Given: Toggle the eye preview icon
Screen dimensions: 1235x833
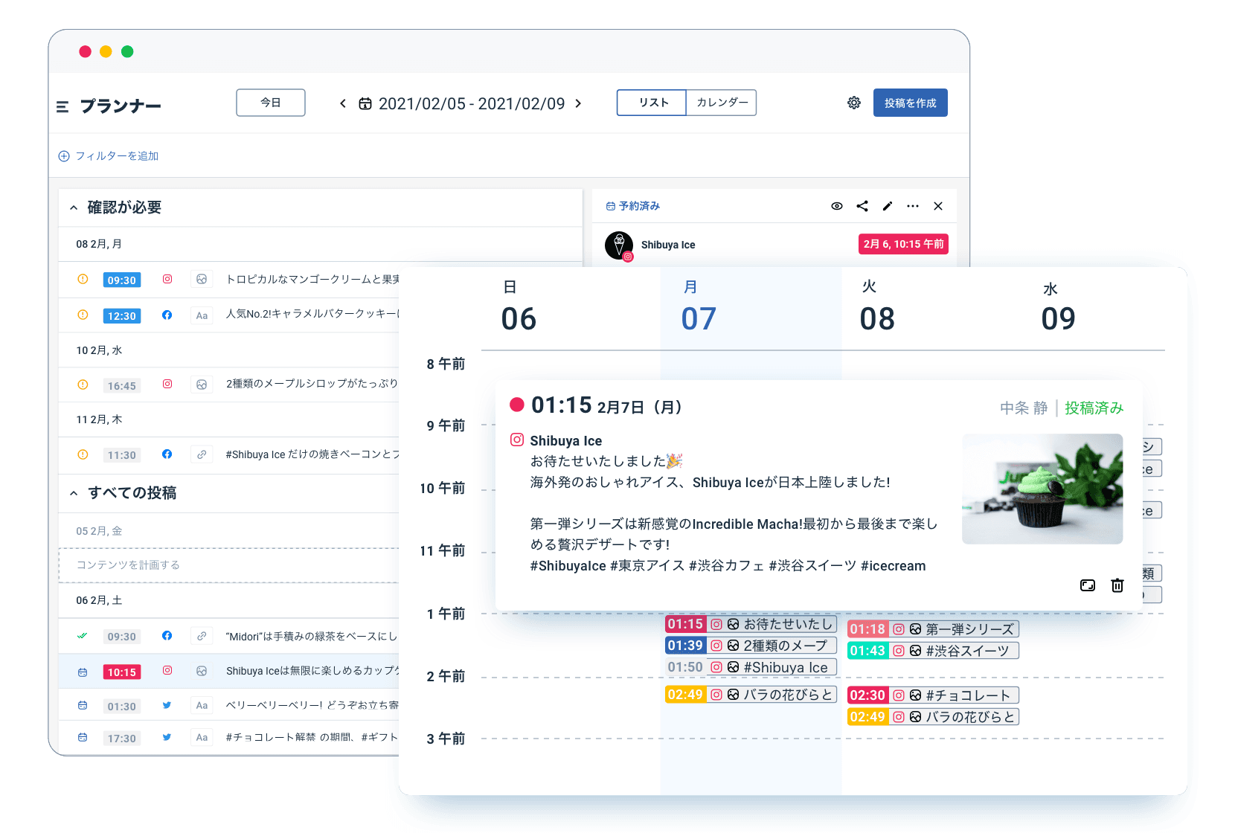Looking at the screenshot, I should click(837, 206).
